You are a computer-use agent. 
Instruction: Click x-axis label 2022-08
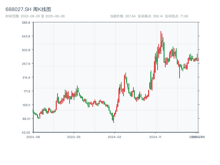pos(33,137)
